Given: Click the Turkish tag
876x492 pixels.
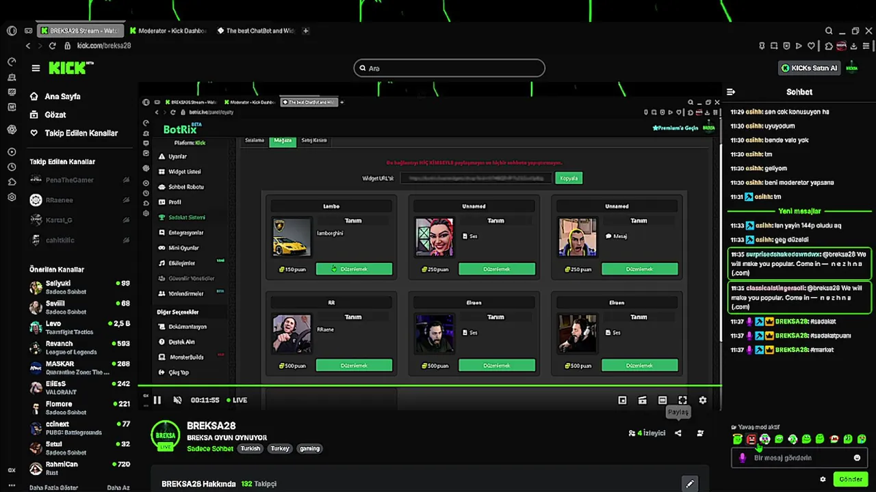Looking at the screenshot, I should 250,449.
